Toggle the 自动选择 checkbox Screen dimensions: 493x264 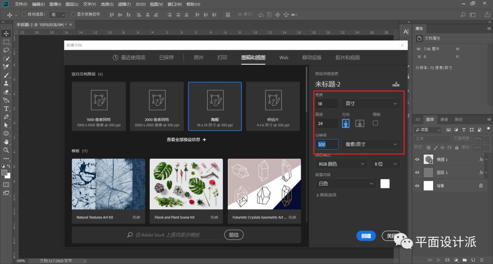(24, 15)
